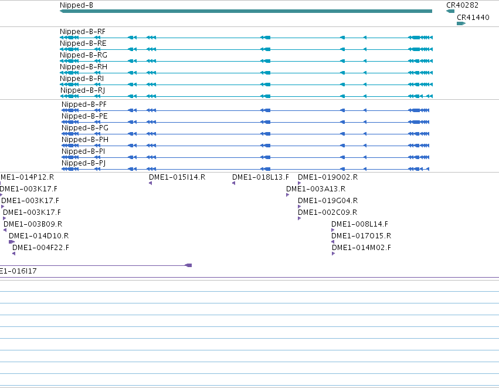Click the DME1-019G04.R clone label
Image resolution: width=499 pixels, height=388 pixels.
point(327,201)
